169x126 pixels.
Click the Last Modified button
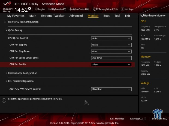(117, 119)
